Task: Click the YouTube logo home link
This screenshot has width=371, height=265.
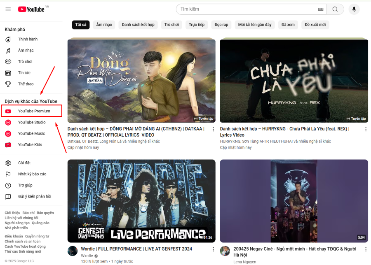Action: point(31,9)
